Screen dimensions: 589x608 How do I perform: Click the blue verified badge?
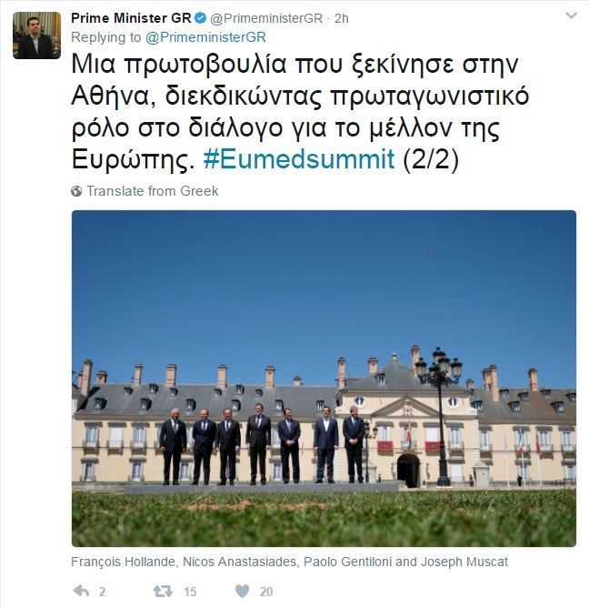(x=200, y=18)
